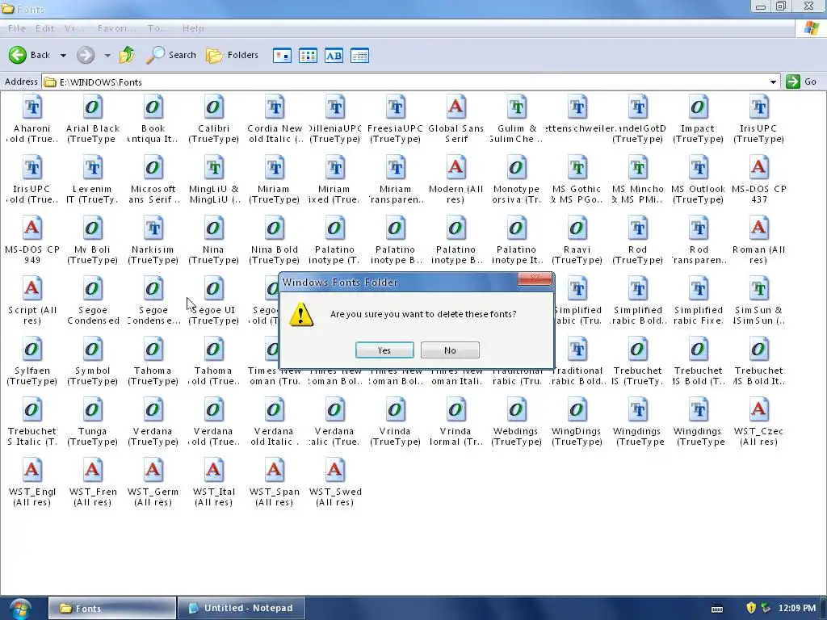Click the Go button

click(x=801, y=82)
